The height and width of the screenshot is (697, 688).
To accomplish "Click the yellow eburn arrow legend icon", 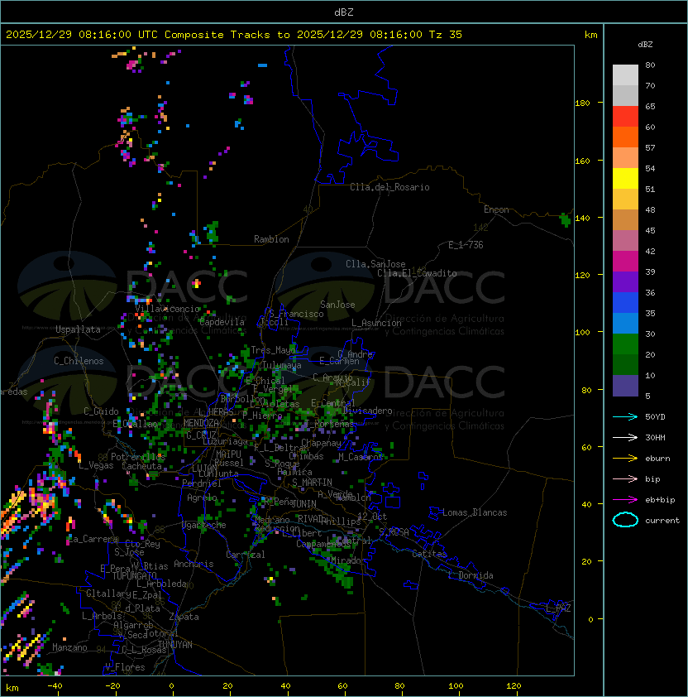I will [x=625, y=459].
